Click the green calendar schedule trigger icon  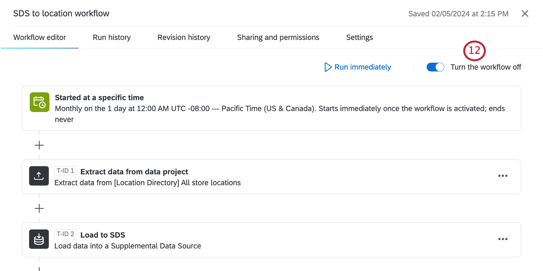39,102
